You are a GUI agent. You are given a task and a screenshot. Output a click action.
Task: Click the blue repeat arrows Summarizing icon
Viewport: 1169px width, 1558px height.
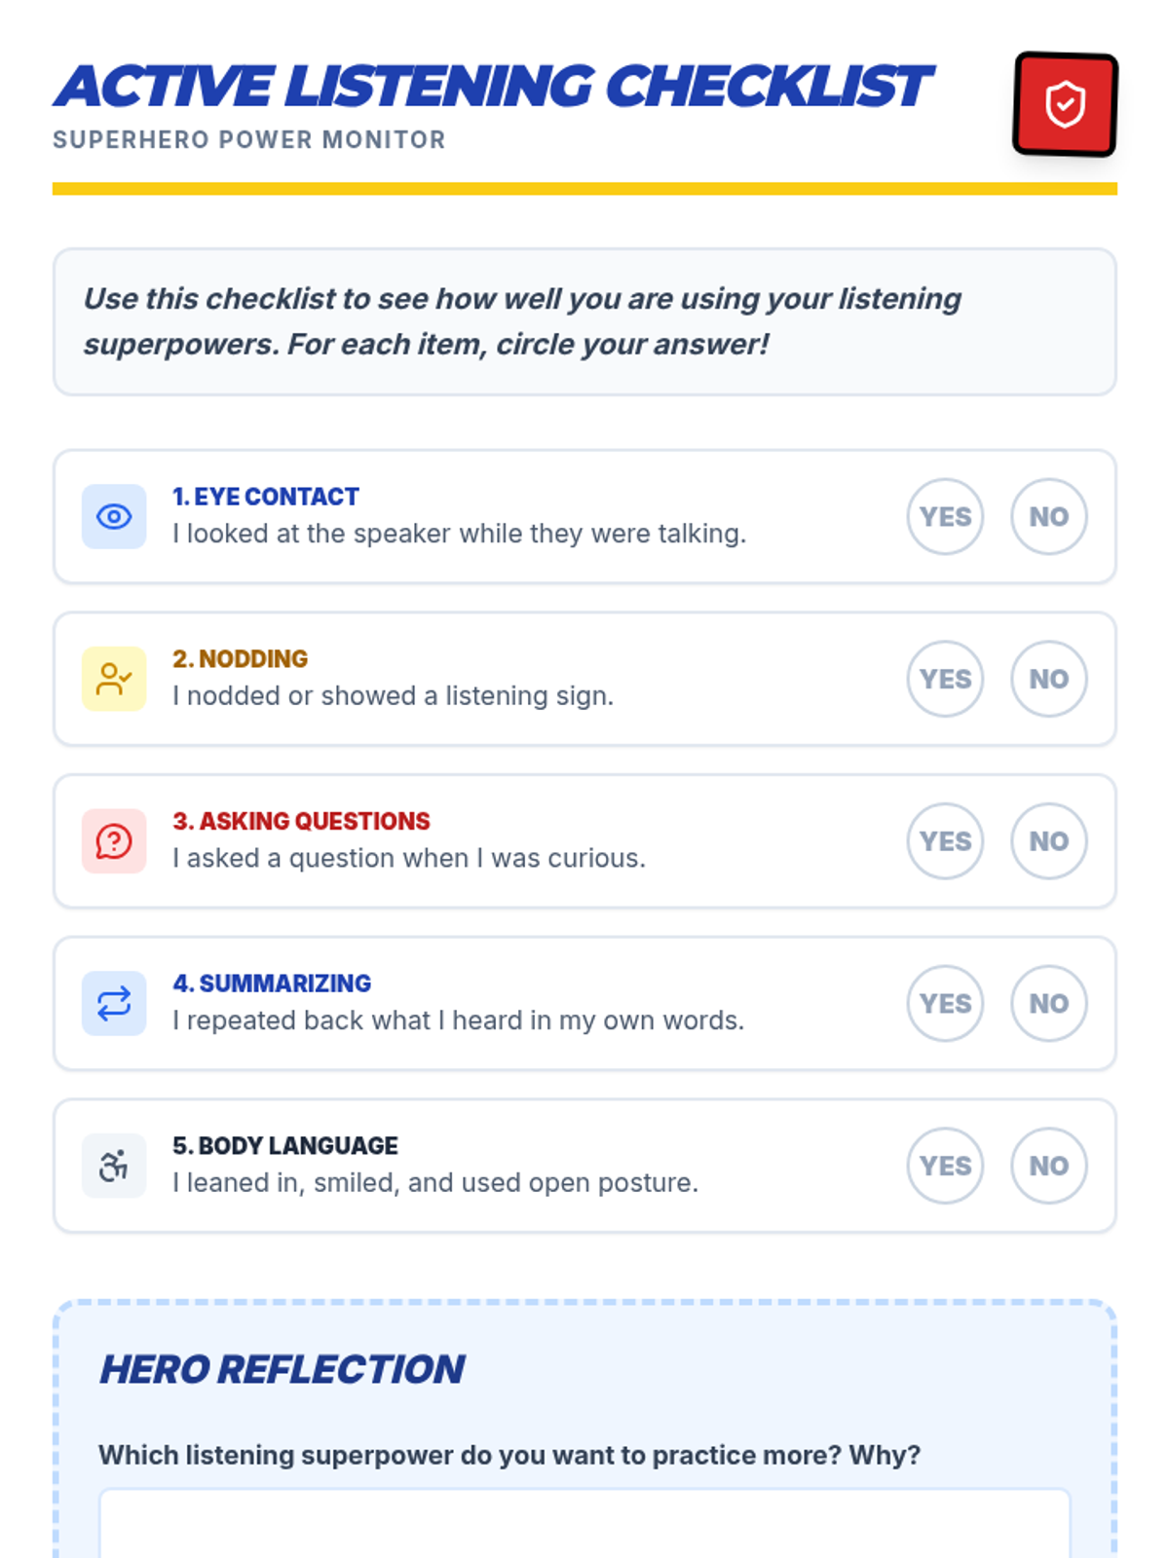pos(114,1003)
